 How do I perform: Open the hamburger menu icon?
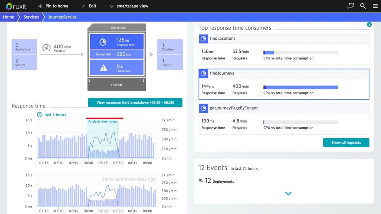click(375, 6)
